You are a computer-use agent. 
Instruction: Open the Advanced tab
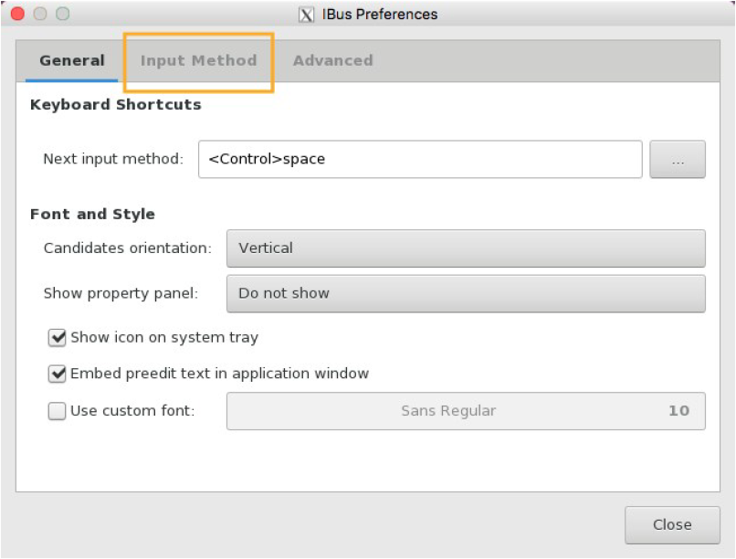tap(332, 61)
